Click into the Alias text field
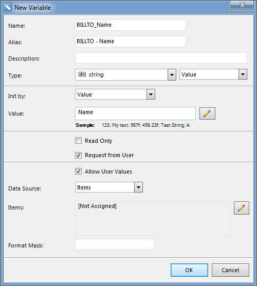Image resolution: width=257 pixels, height=286 pixels. click(131, 42)
